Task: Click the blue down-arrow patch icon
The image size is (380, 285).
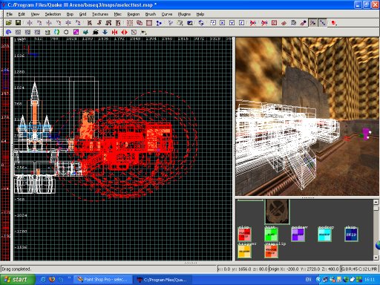Action: [x=105, y=32]
